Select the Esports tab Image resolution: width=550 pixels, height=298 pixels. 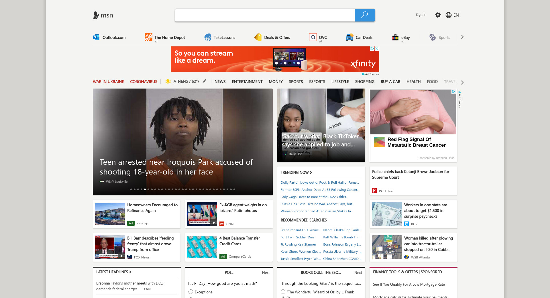coord(317,82)
